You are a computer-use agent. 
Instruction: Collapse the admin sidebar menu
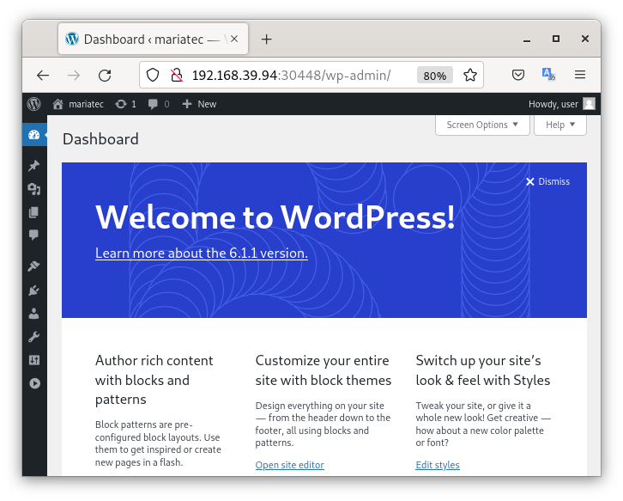click(x=34, y=383)
